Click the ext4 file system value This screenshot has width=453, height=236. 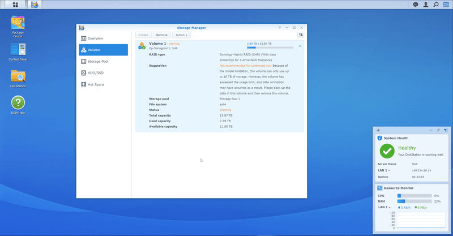223,105
